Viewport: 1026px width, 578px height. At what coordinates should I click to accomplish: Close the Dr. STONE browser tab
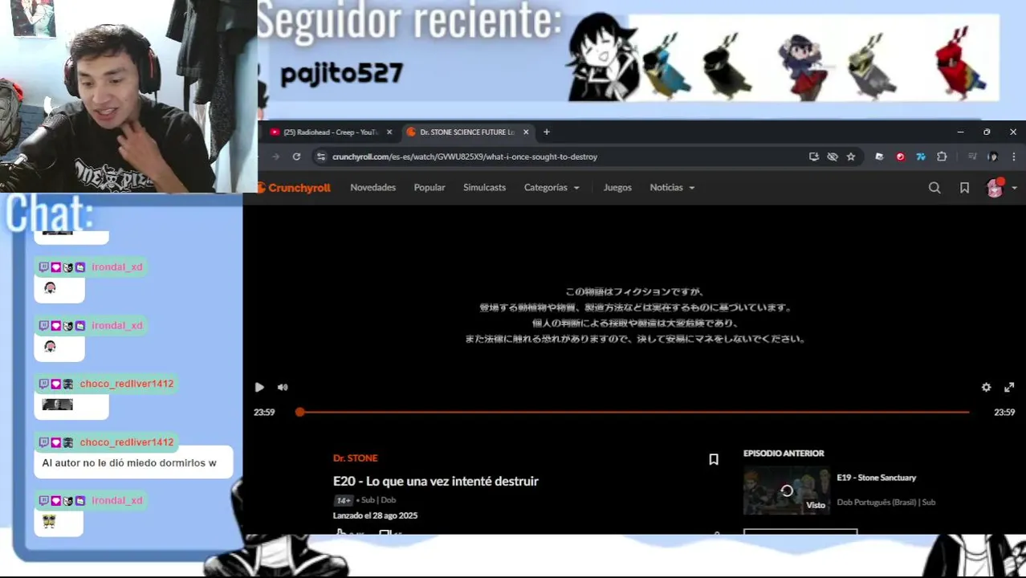527,132
